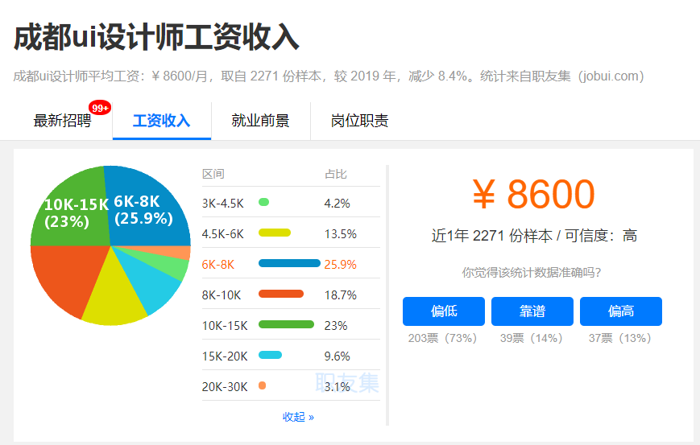Click the 15K-20K cyan color bar
The width and height of the screenshot is (700, 445).
(270, 355)
